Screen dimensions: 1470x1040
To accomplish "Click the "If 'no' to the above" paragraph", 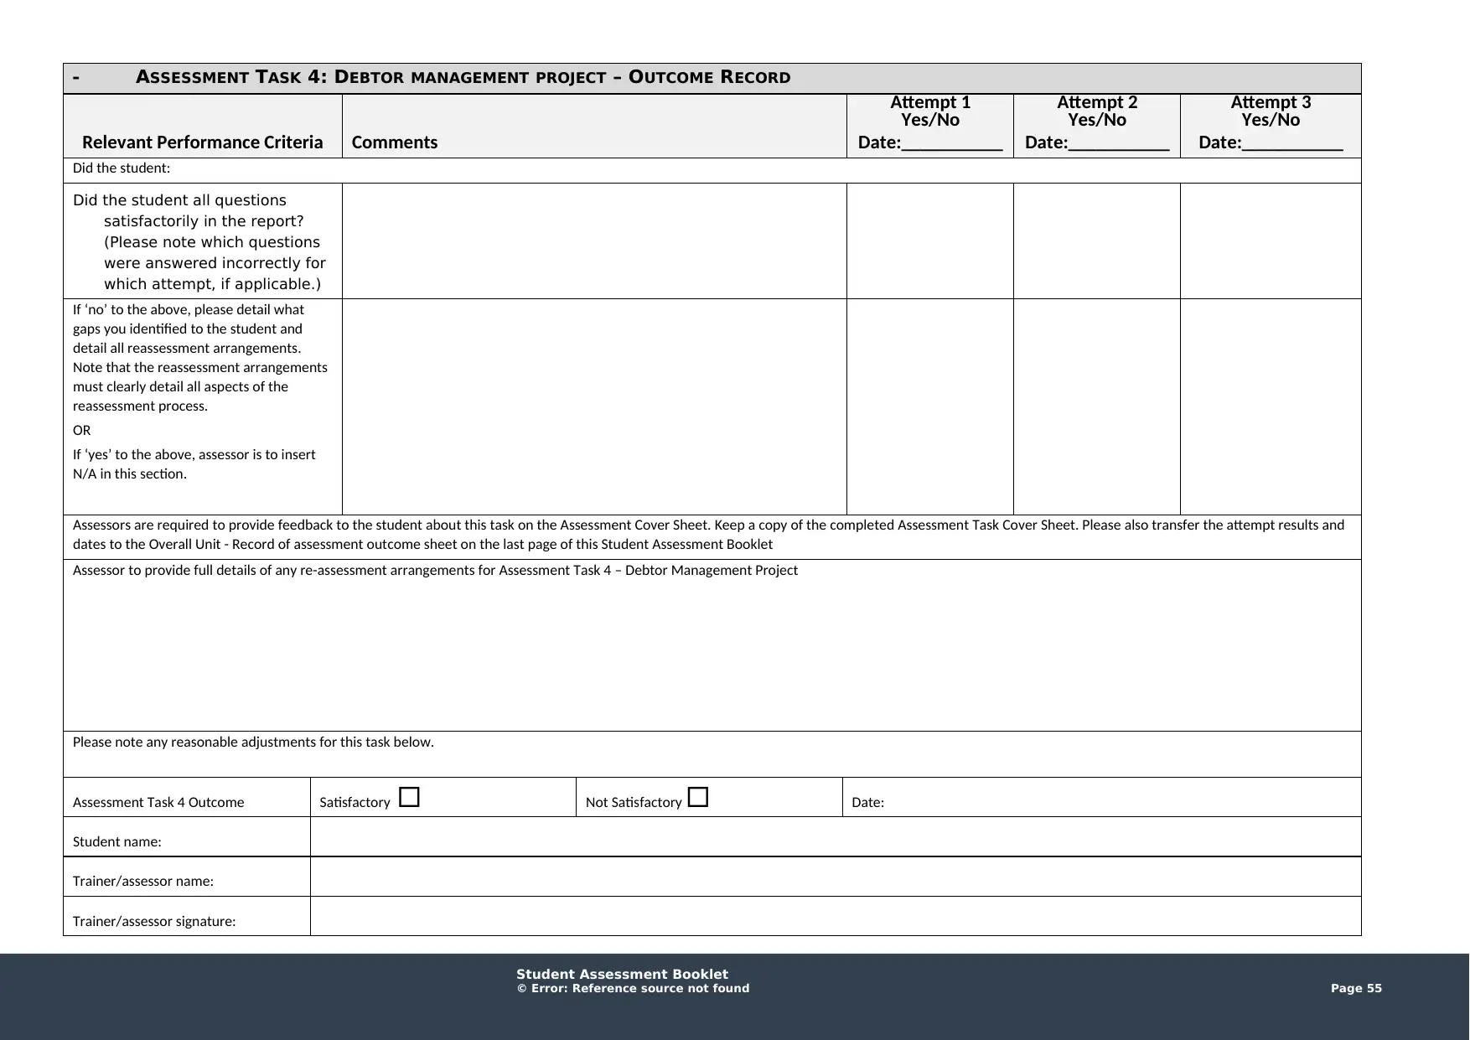I will (200, 358).
